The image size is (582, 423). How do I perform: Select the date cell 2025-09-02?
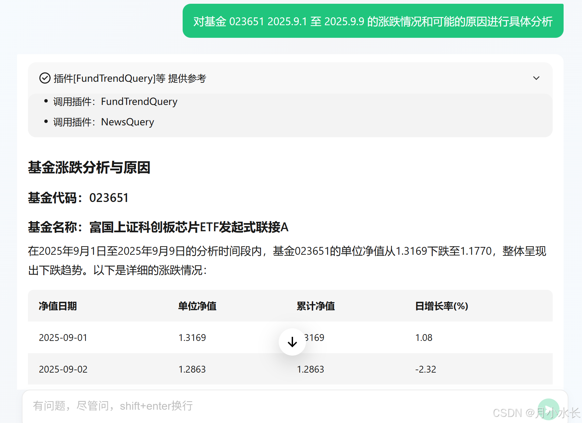(x=63, y=369)
